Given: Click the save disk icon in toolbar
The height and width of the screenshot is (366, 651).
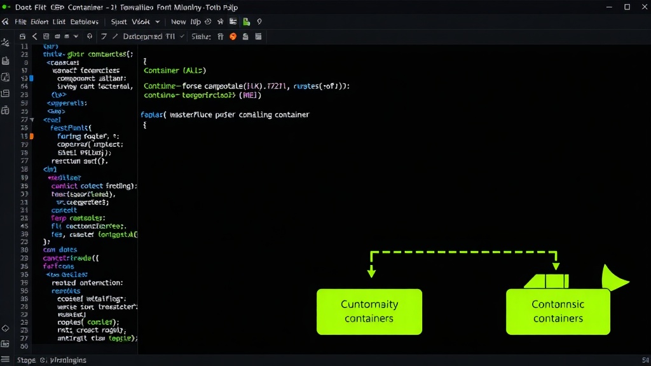Looking at the screenshot, I should (245, 36).
